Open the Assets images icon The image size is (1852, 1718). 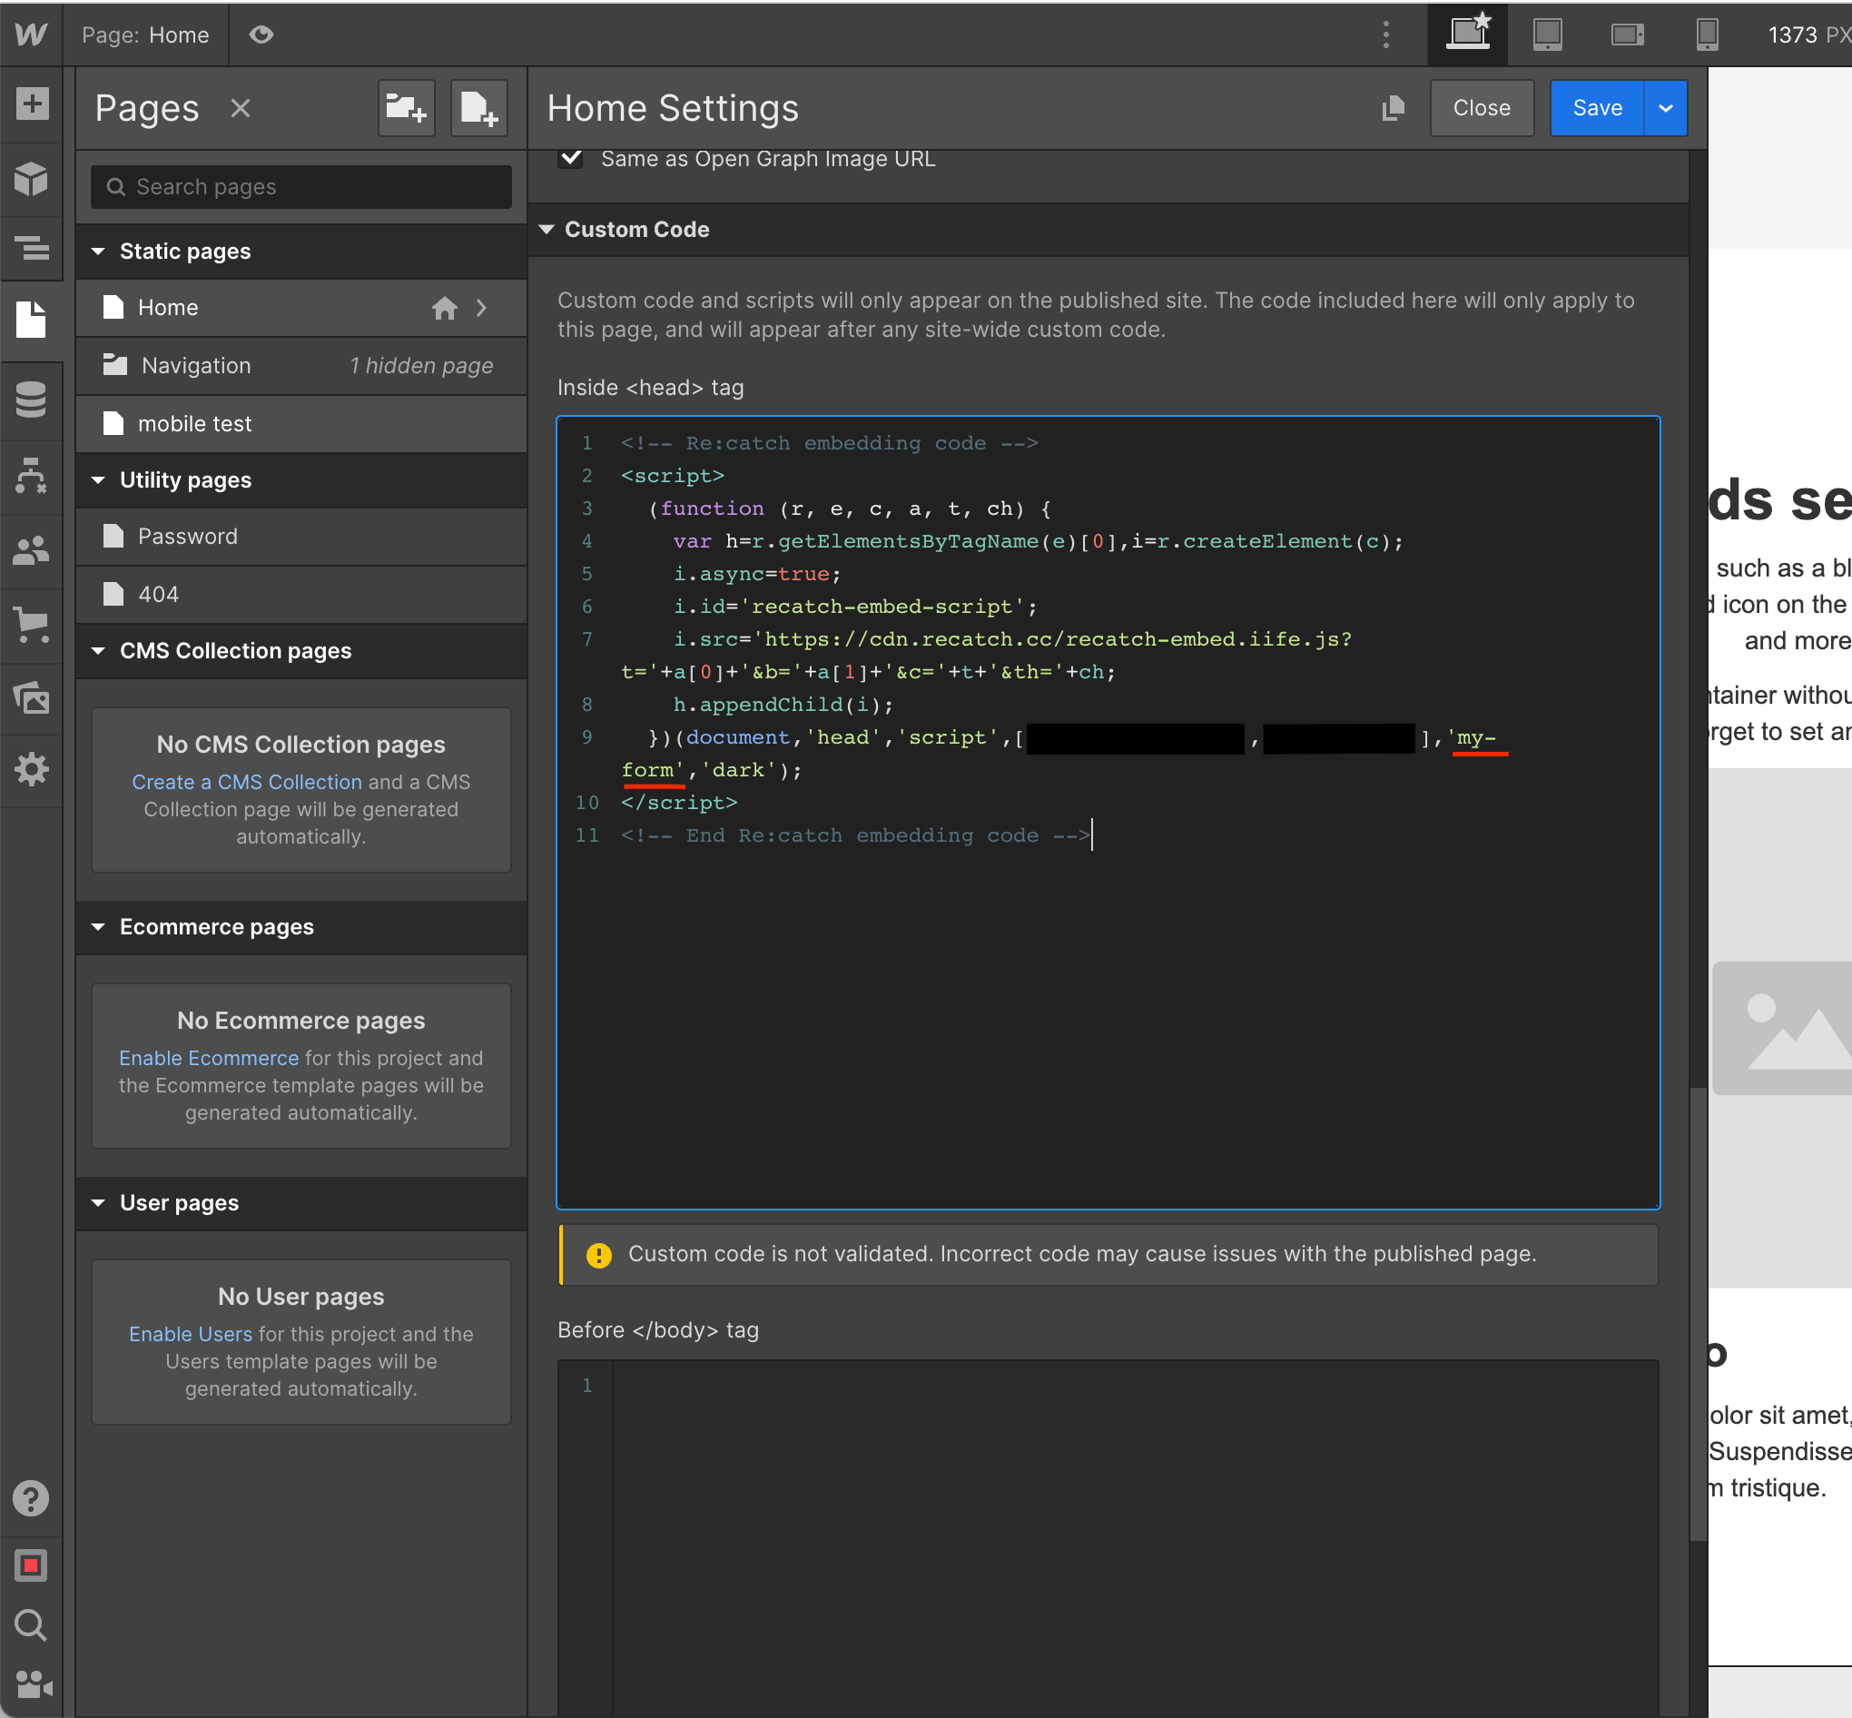tap(32, 697)
